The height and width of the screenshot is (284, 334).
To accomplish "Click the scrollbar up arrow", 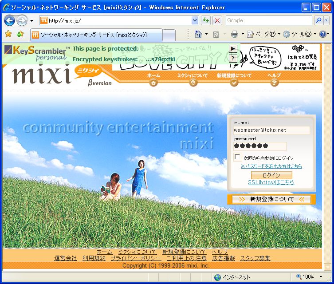I will [x=327, y=47].
